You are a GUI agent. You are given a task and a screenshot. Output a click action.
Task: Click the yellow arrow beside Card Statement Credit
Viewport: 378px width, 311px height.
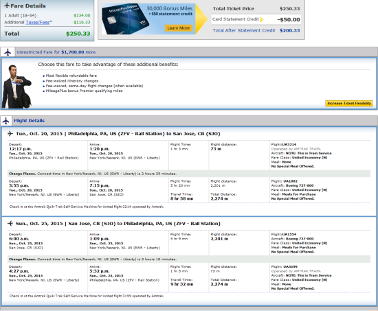pyautogui.click(x=262, y=19)
